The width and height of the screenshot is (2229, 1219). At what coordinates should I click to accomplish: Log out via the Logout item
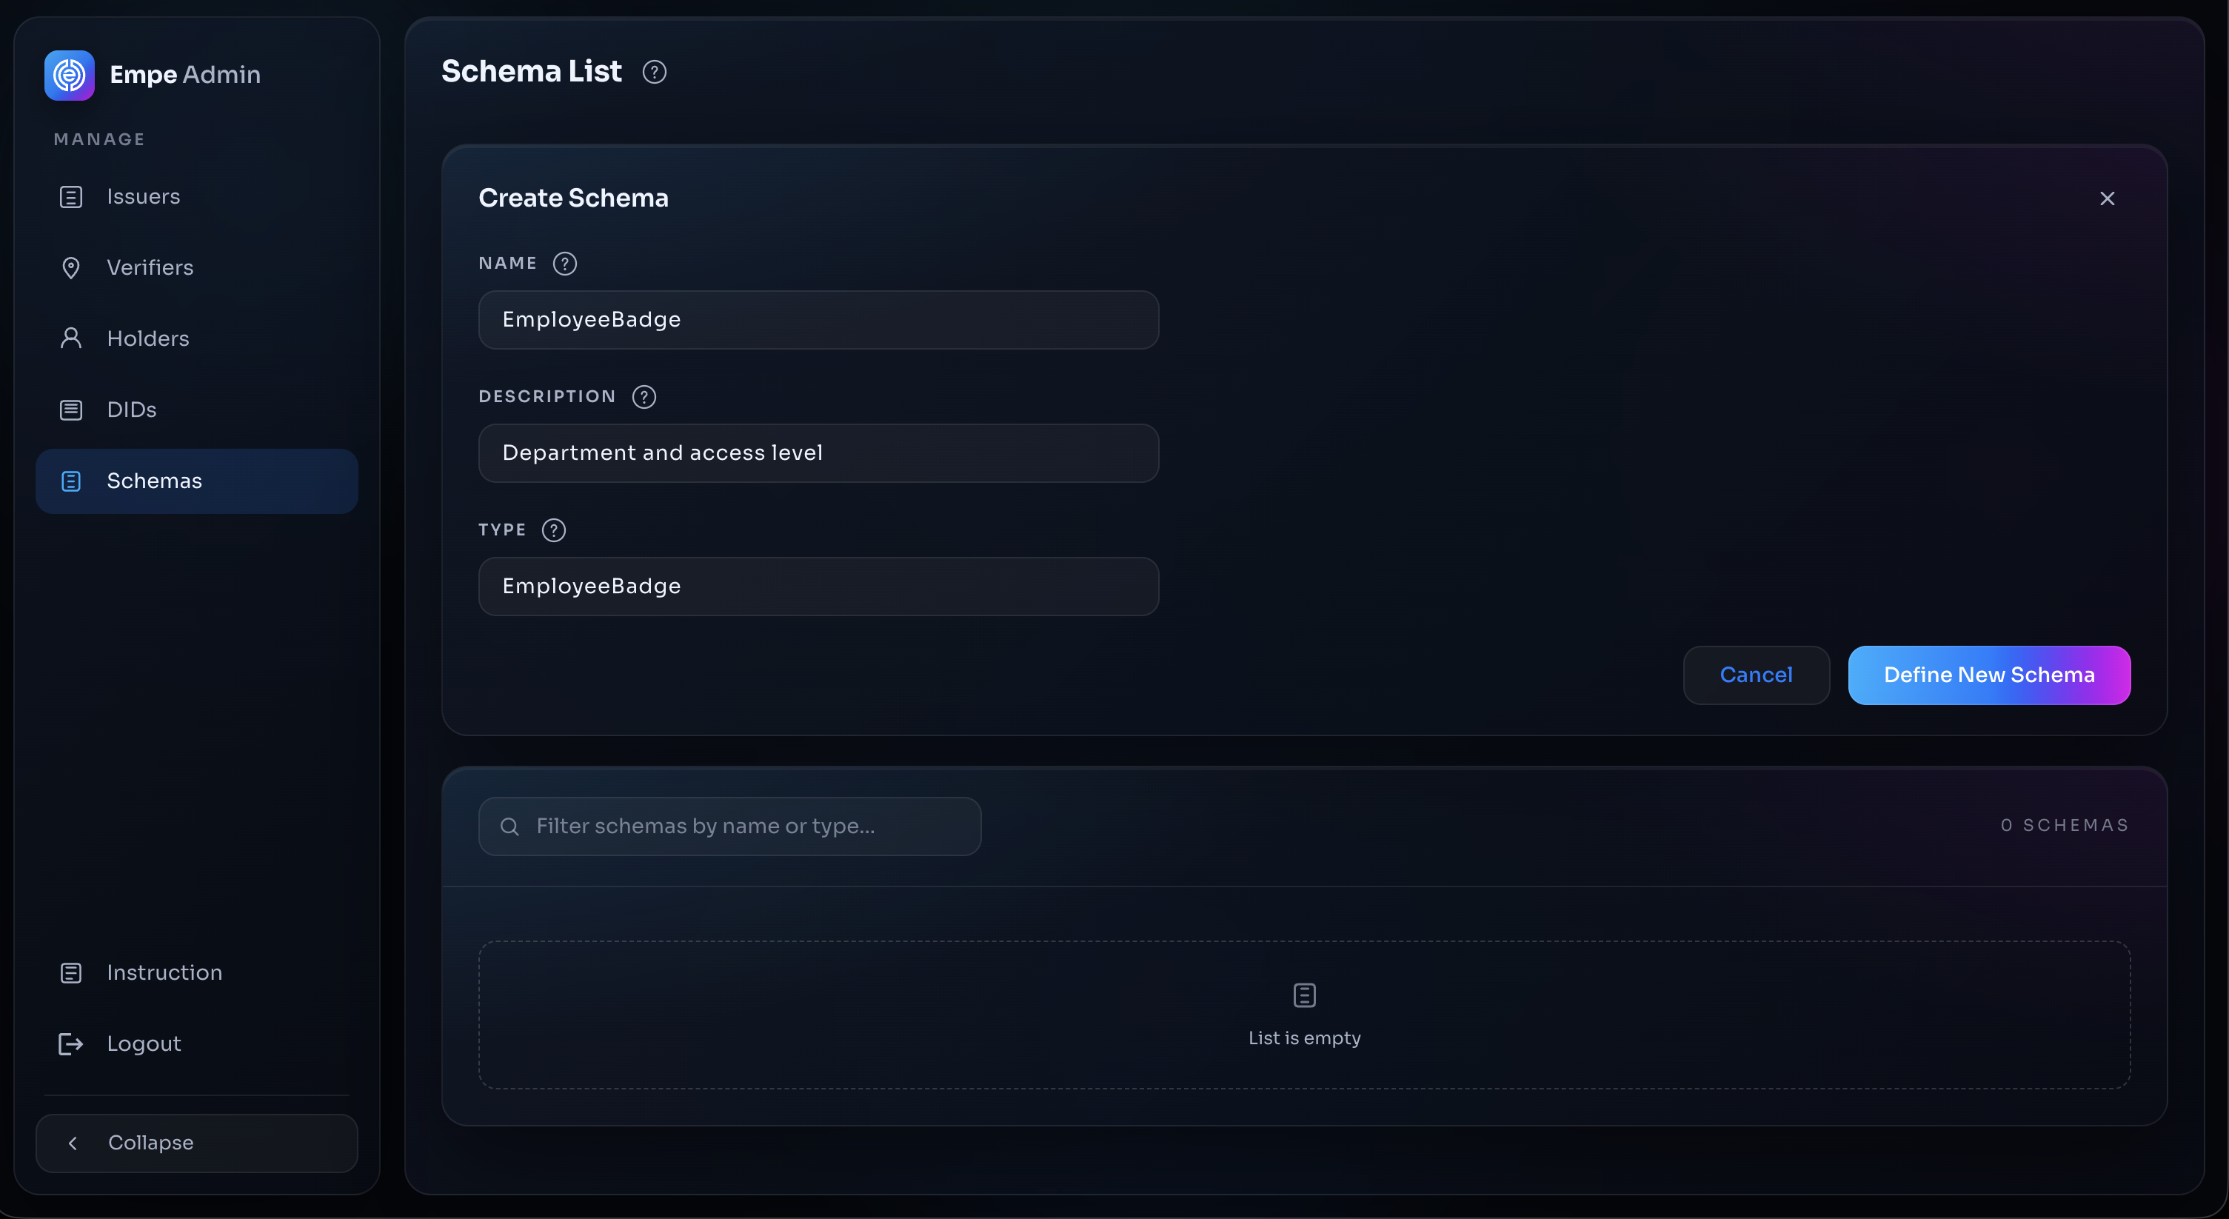tap(196, 1044)
